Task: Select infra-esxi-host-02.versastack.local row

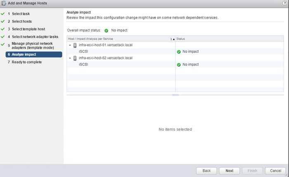Action: (x=175, y=58)
